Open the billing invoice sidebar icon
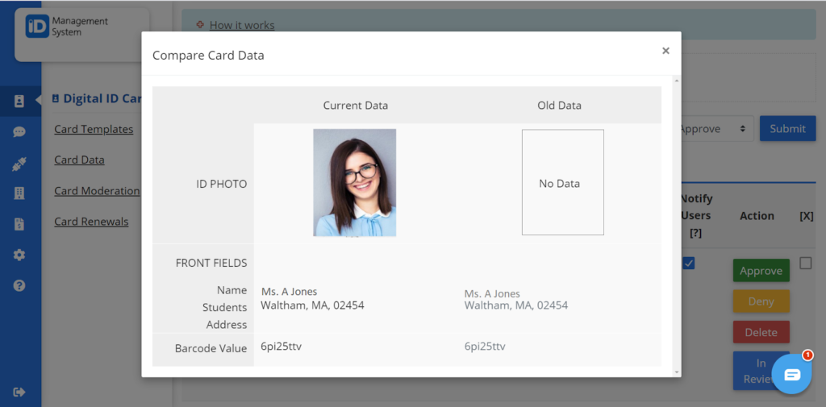The height and width of the screenshot is (407, 826). pos(19,224)
